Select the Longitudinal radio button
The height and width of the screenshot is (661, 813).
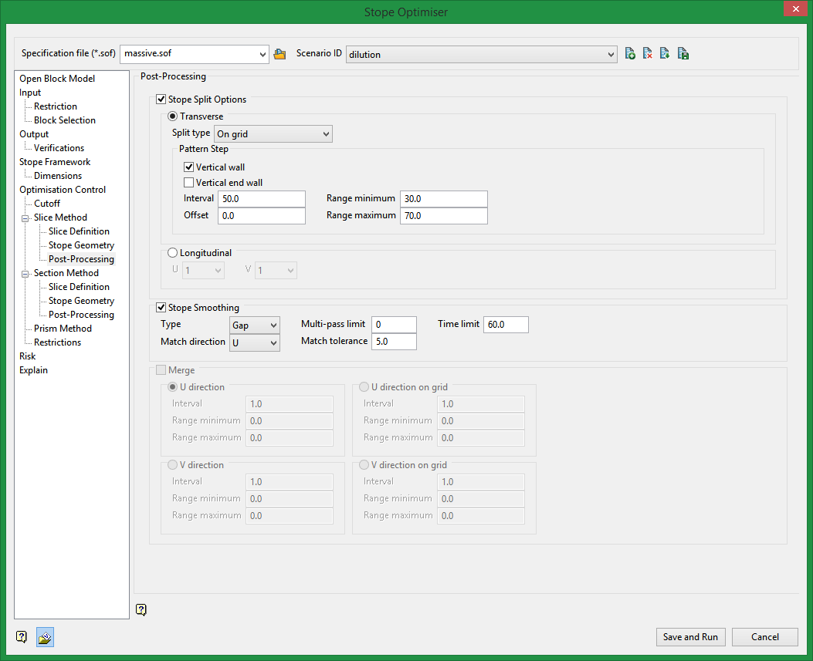tap(173, 252)
